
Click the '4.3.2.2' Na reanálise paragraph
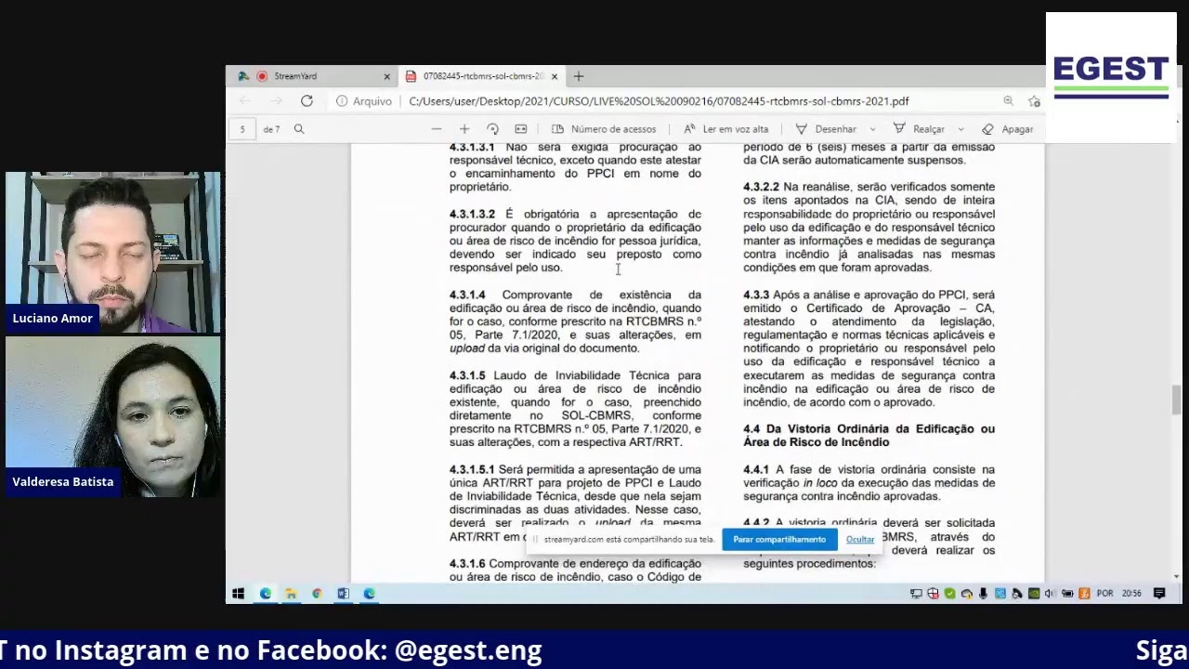coord(869,227)
